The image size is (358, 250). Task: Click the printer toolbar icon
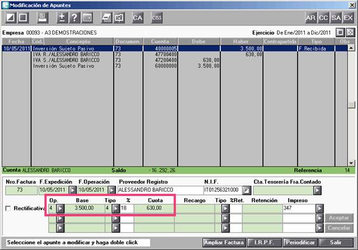[43, 18]
